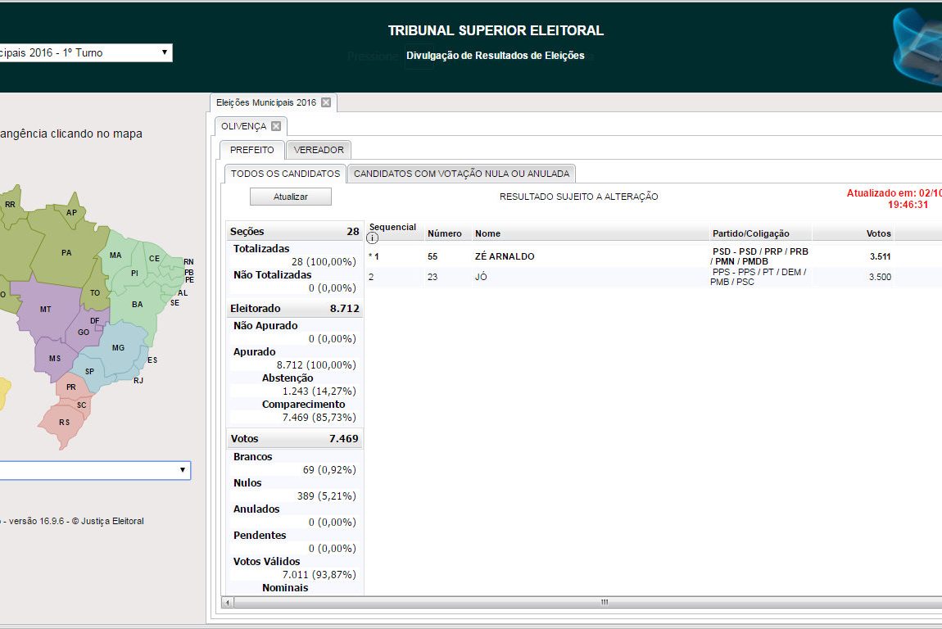This screenshot has height=629, width=942.
Task: Open the dropdown below the map
Action: coord(94,470)
